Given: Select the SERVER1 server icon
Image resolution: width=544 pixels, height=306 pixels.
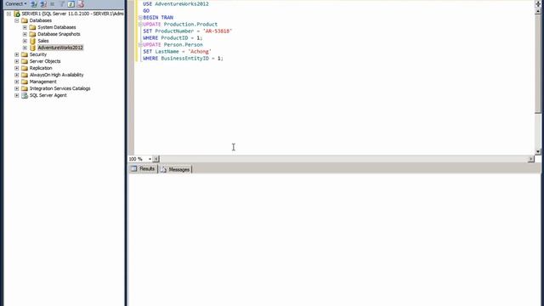Looking at the screenshot, I should point(17,14).
